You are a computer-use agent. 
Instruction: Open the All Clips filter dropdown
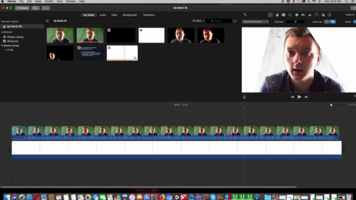(x=198, y=21)
